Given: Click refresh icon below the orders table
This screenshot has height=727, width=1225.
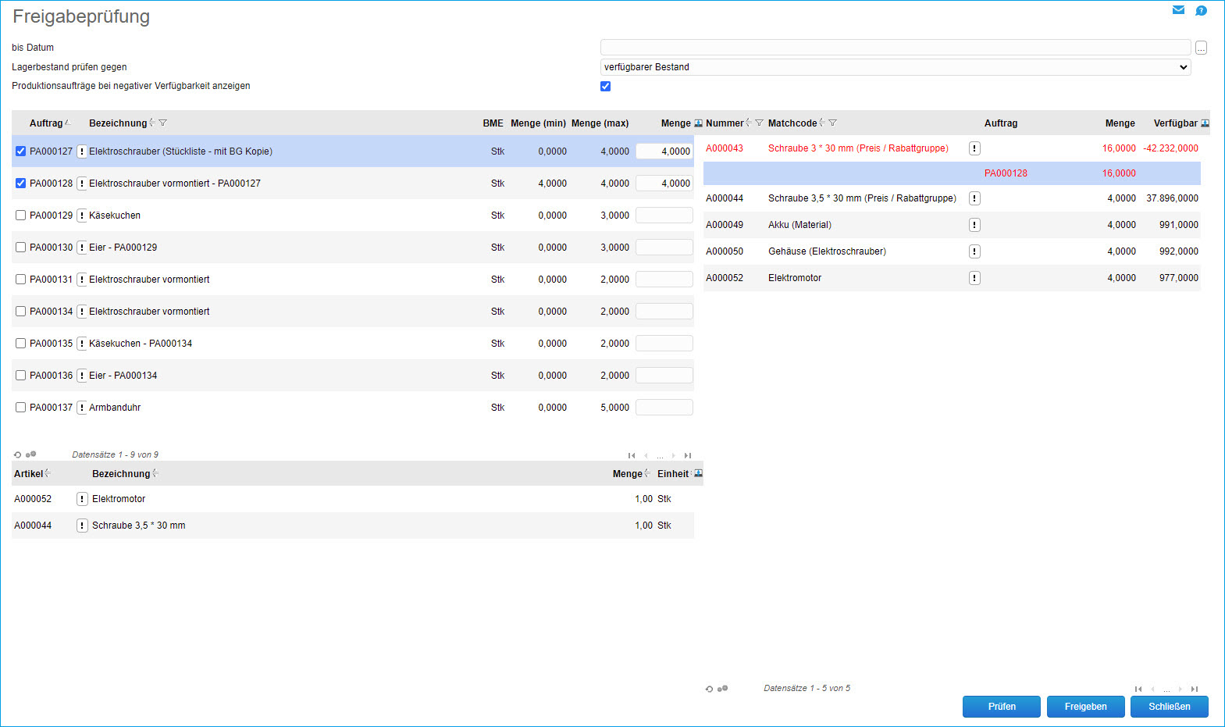Looking at the screenshot, I should pos(18,454).
